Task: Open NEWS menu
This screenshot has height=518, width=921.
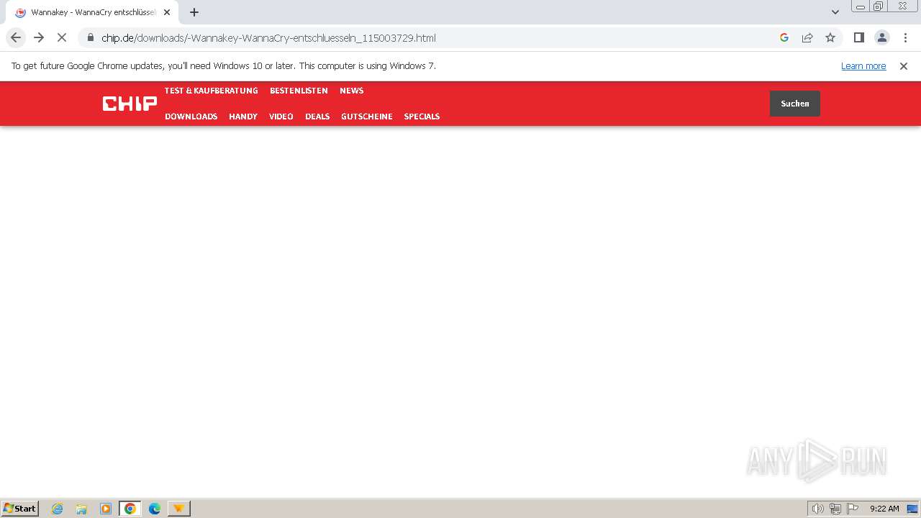Action: 352,91
